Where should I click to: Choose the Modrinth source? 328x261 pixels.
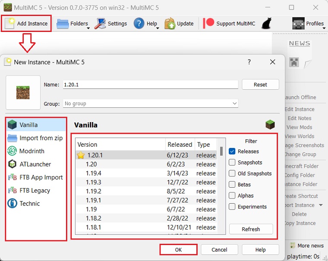click(x=36, y=151)
